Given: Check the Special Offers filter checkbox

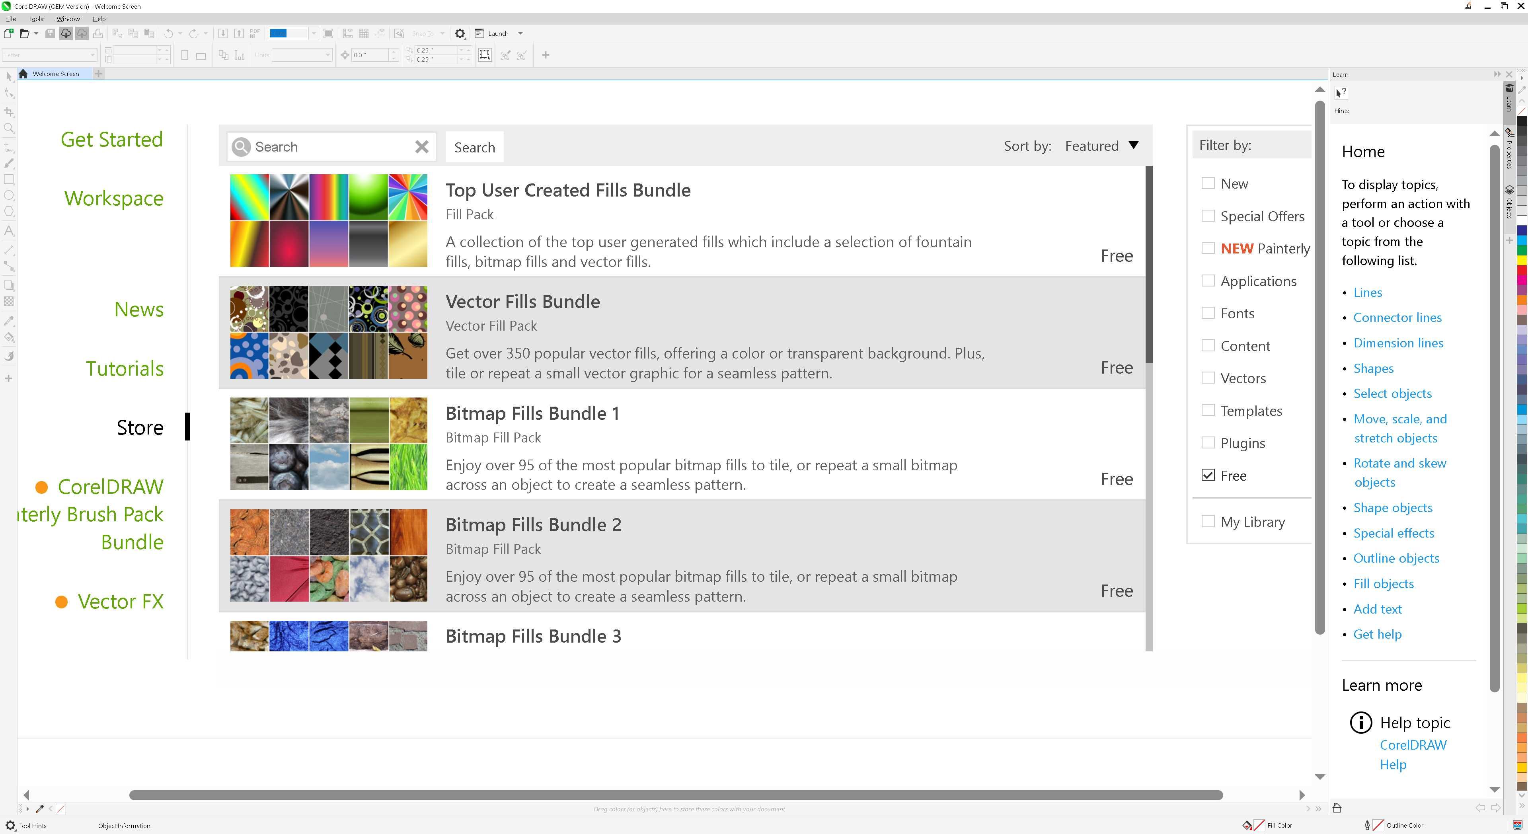Looking at the screenshot, I should click(x=1208, y=216).
